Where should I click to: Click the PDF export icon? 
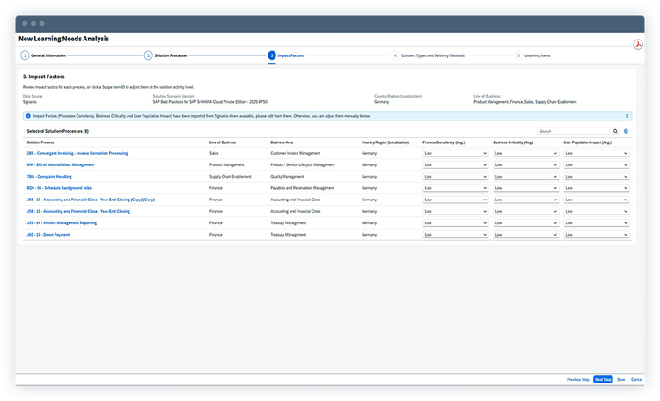tap(638, 45)
